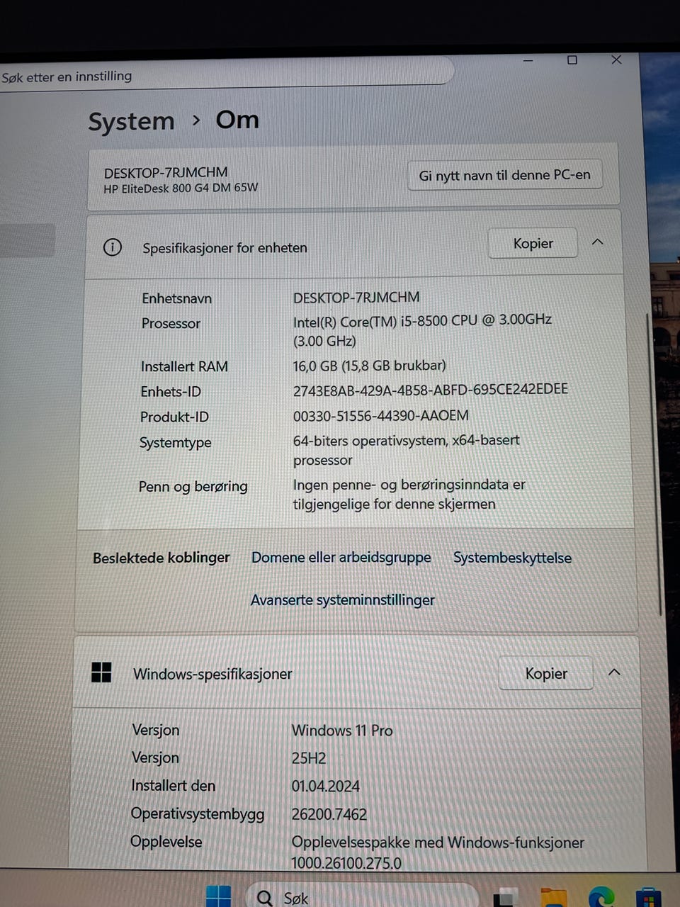Collapse the Windows-spesifikasjoner section
This screenshot has height=907, width=680.
pos(614,672)
